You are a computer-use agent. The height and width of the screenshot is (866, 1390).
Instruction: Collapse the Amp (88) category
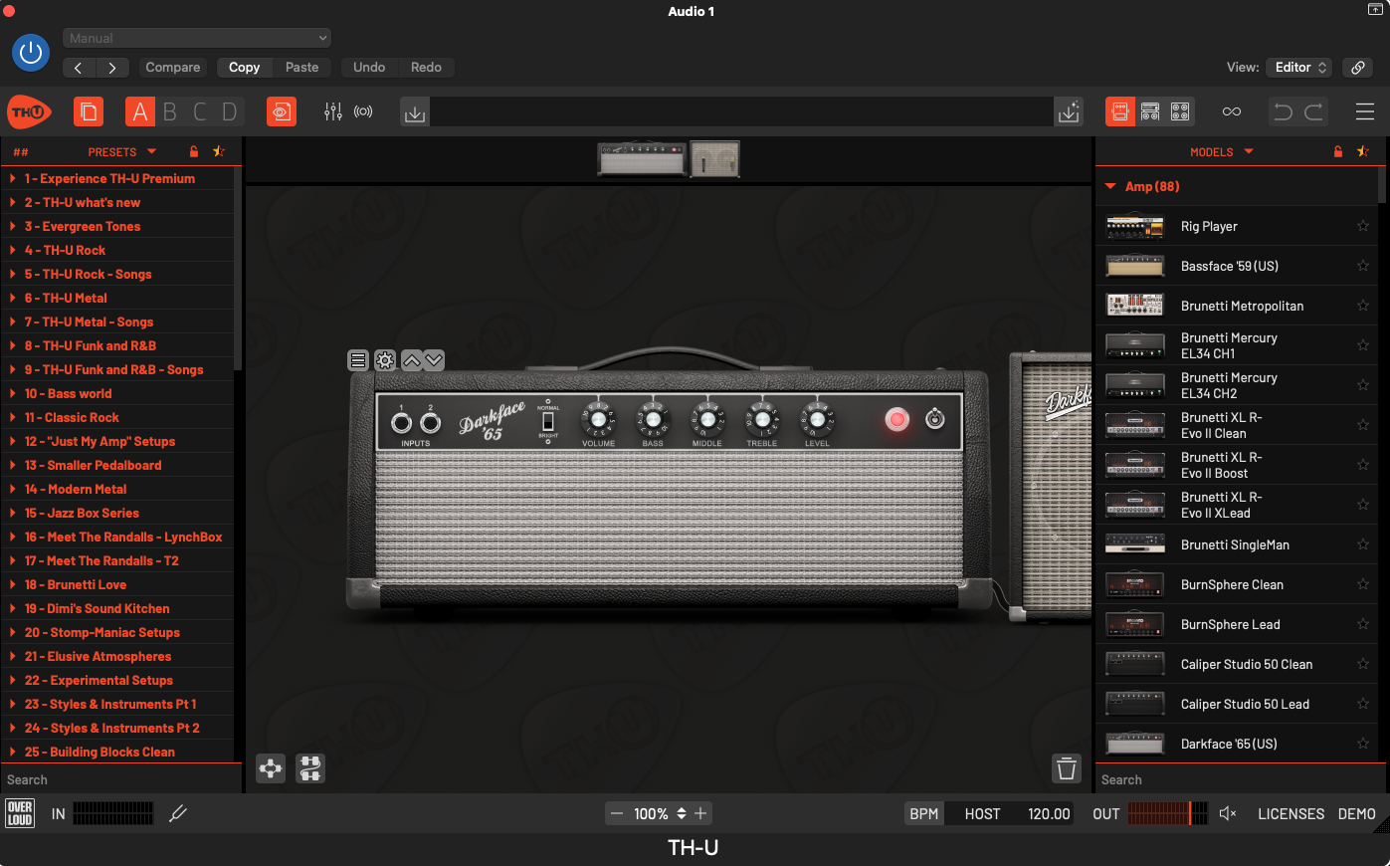pyautogui.click(x=1110, y=186)
